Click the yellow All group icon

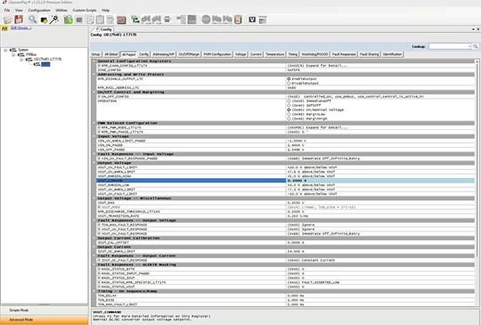(x=4, y=28)
